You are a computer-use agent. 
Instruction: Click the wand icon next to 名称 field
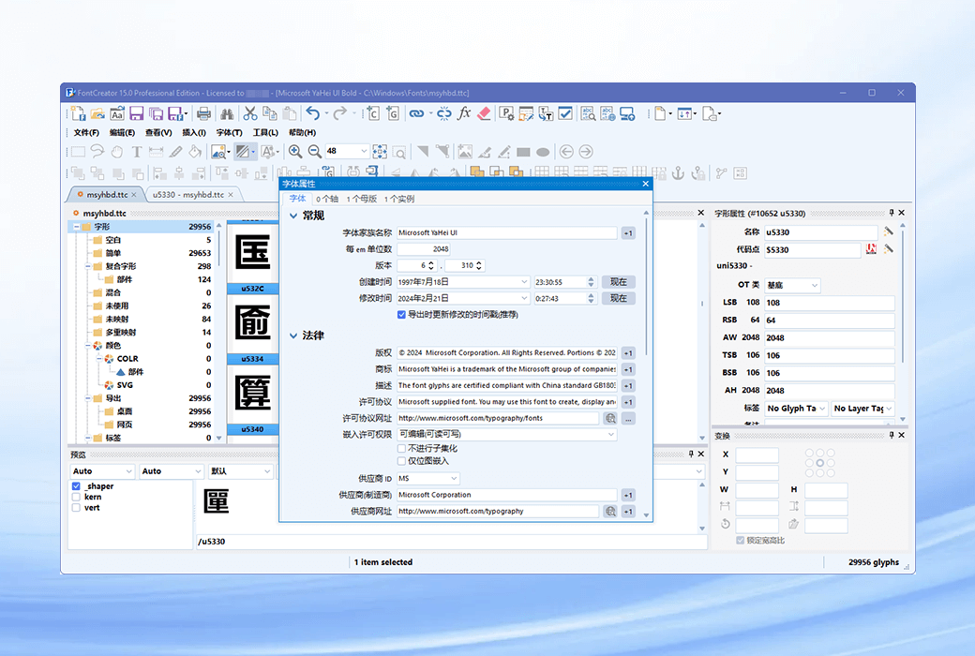889,231
